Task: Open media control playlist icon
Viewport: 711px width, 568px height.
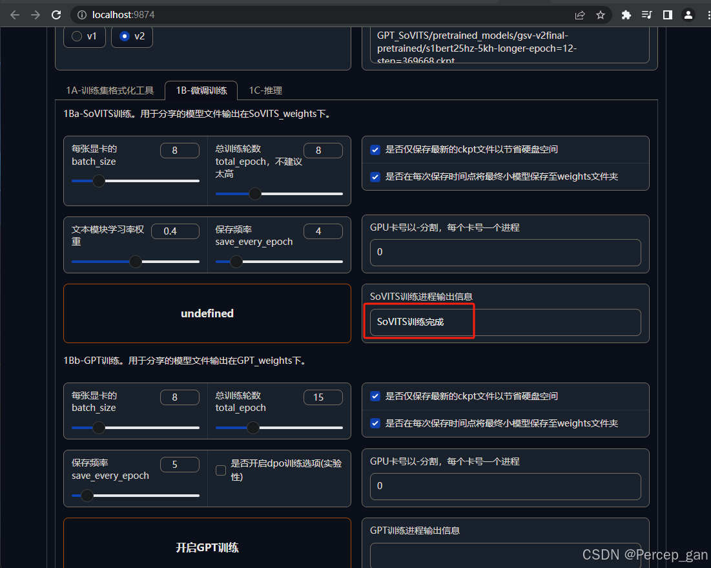Action: tap(646, 15)
